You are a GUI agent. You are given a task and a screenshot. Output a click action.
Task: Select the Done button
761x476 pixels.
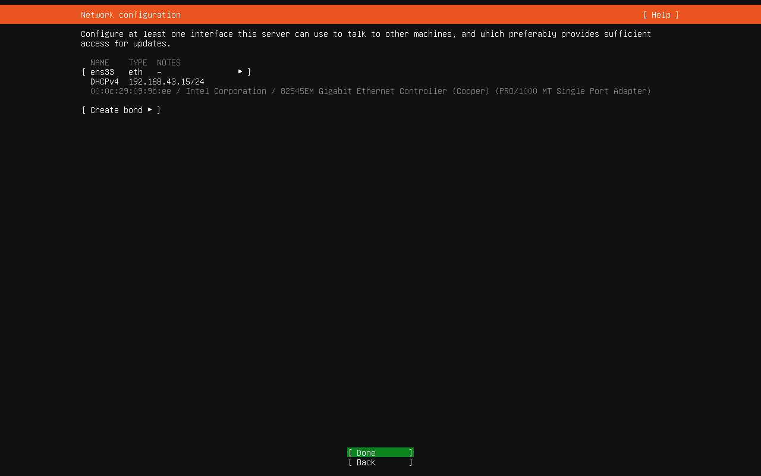380,453
